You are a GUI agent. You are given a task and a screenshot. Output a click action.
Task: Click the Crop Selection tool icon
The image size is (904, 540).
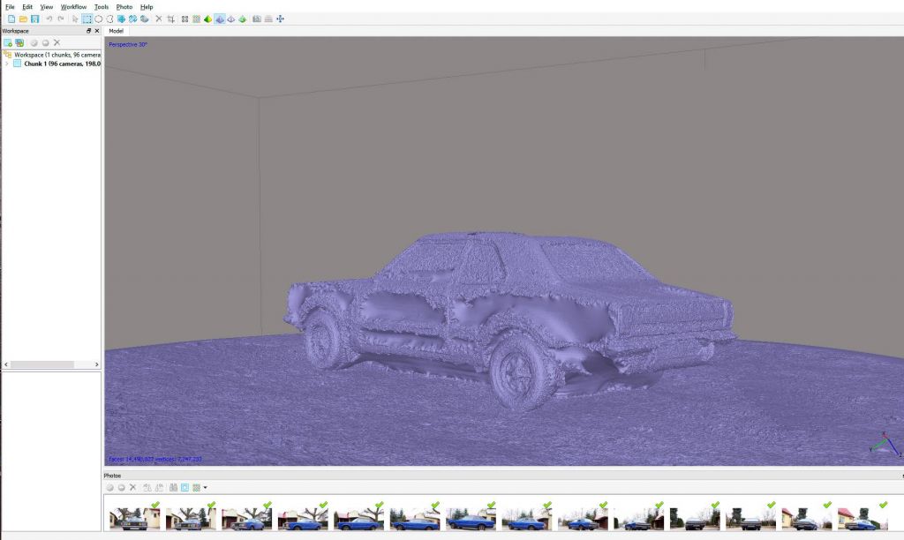tap(170, 19)
